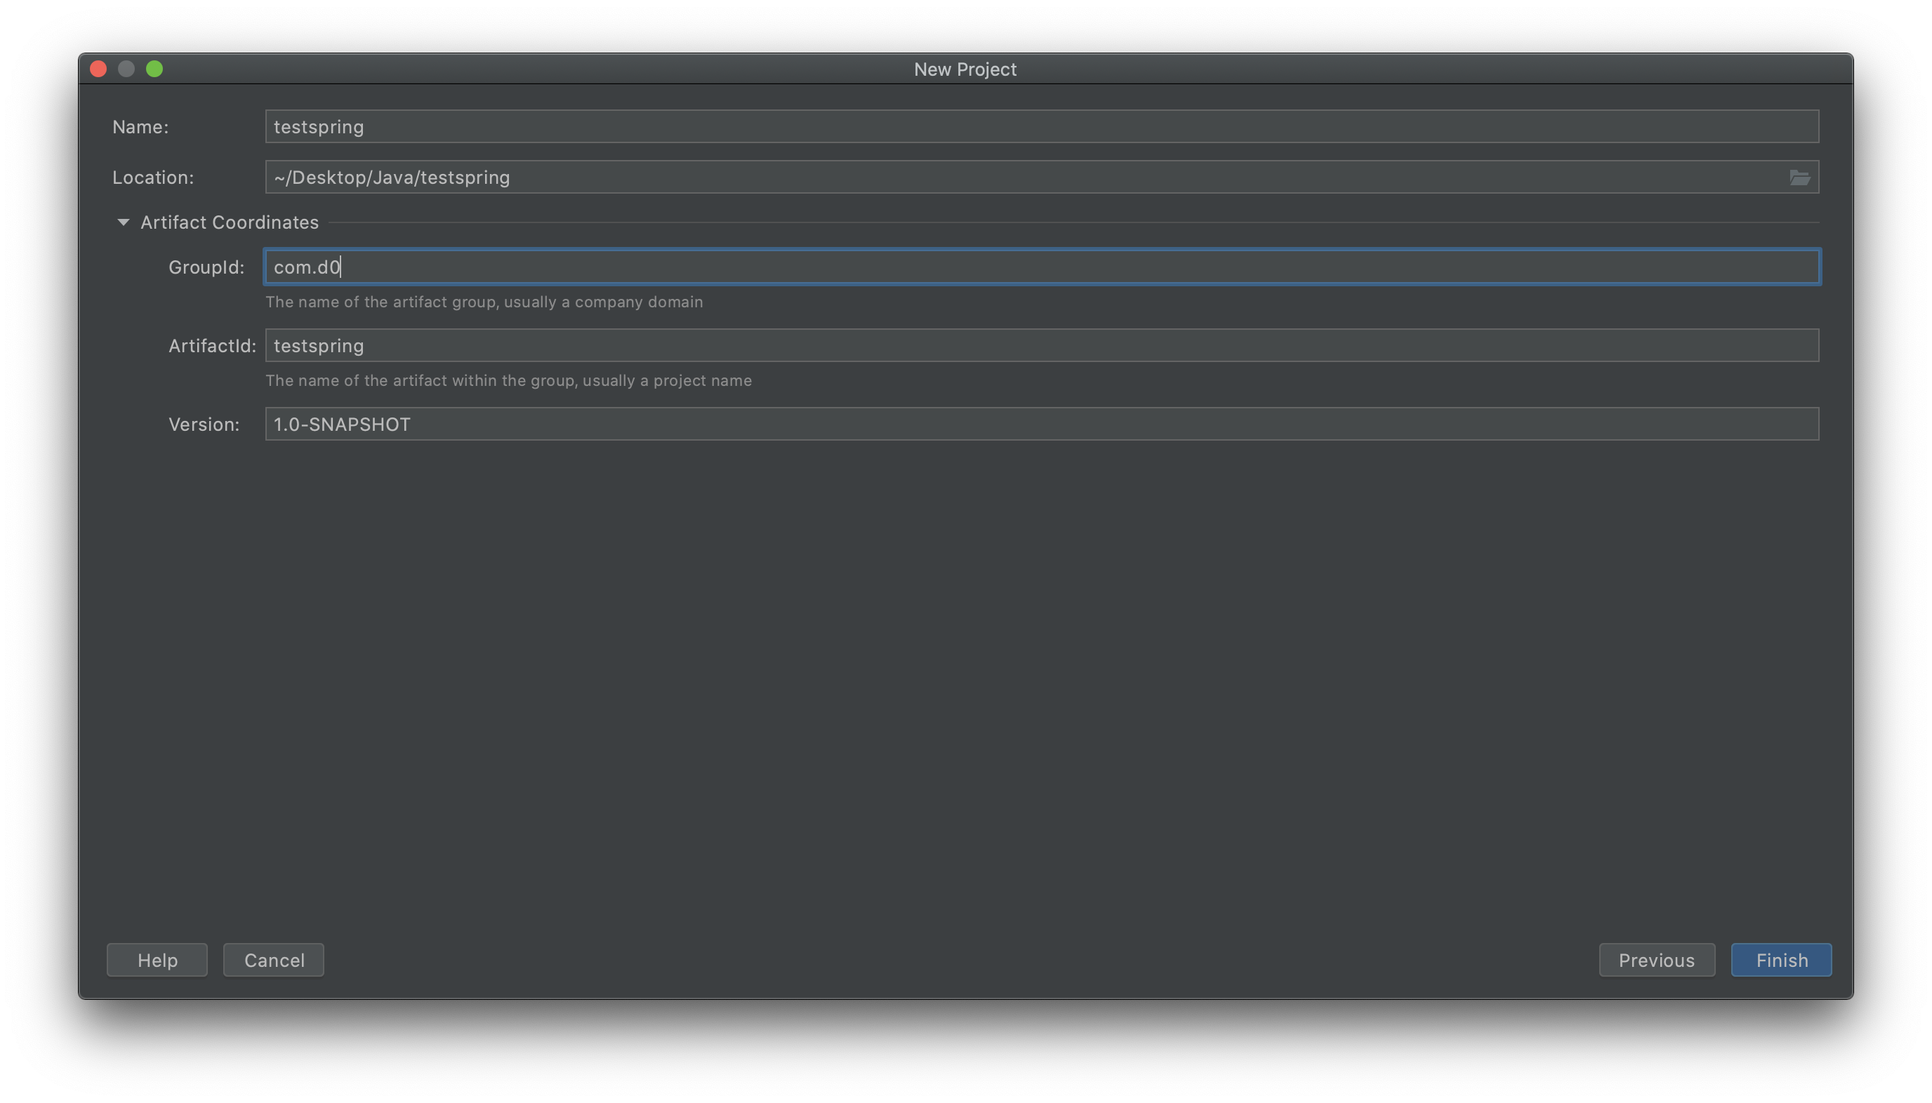Viewport: 1932px width, 1103px height.
Task: Click the browse folder icon in Location
Action: (x=1799, y=178)
